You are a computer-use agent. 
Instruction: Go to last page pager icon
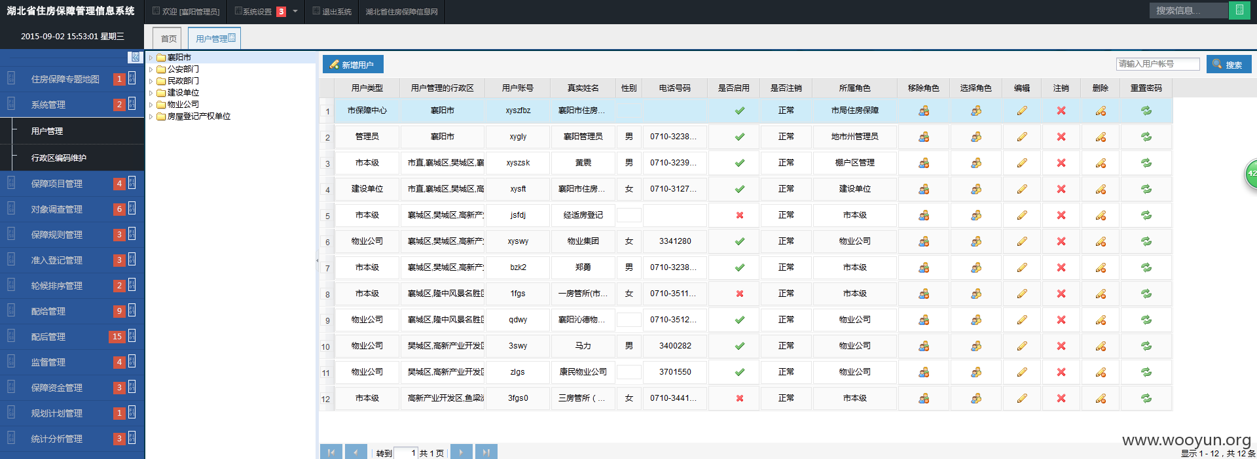coord(486,452)
